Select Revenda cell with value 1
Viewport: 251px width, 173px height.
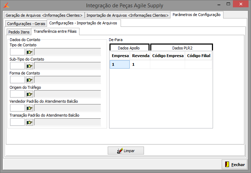click(140, 64)
